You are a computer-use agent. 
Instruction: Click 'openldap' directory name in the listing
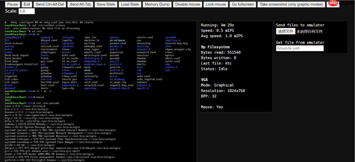pos(90,88)
